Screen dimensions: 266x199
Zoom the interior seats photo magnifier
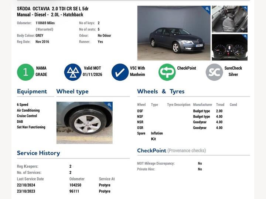click(245, 8)
